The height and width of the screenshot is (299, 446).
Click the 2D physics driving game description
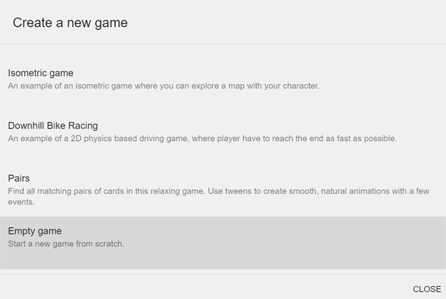tap(202, 139)
